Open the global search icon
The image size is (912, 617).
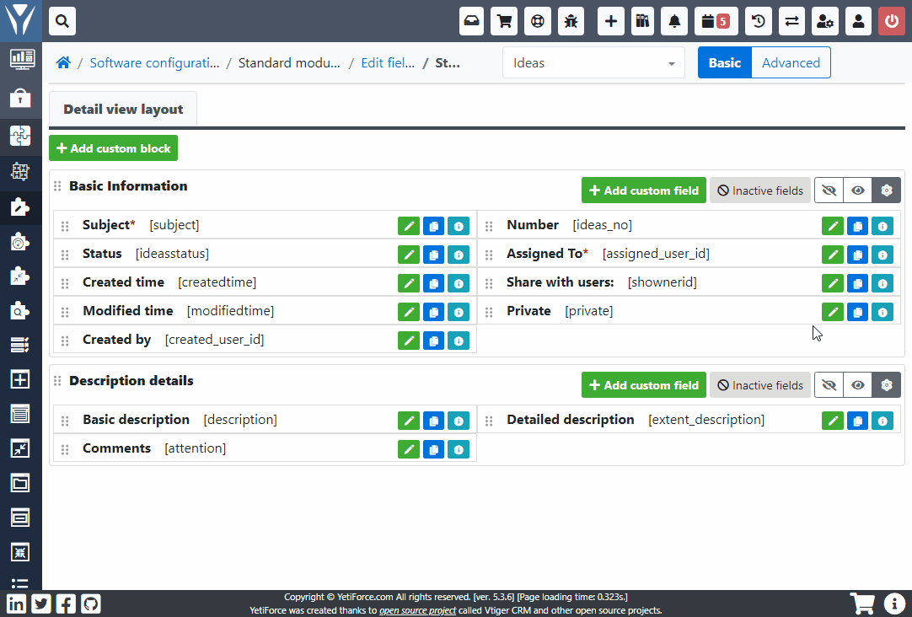point(62,22)
